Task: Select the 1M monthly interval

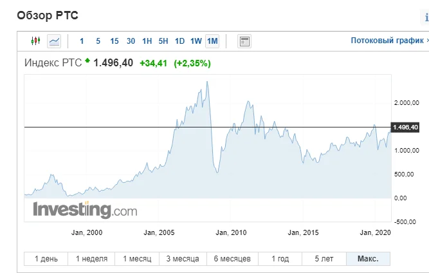Action: point(212,41)
